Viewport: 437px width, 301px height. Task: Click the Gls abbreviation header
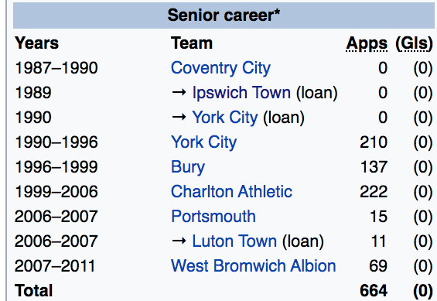(x=414, y=44)
